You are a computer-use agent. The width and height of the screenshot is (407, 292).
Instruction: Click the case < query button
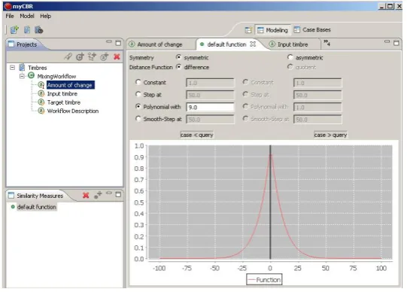click(x=197, y=135)
